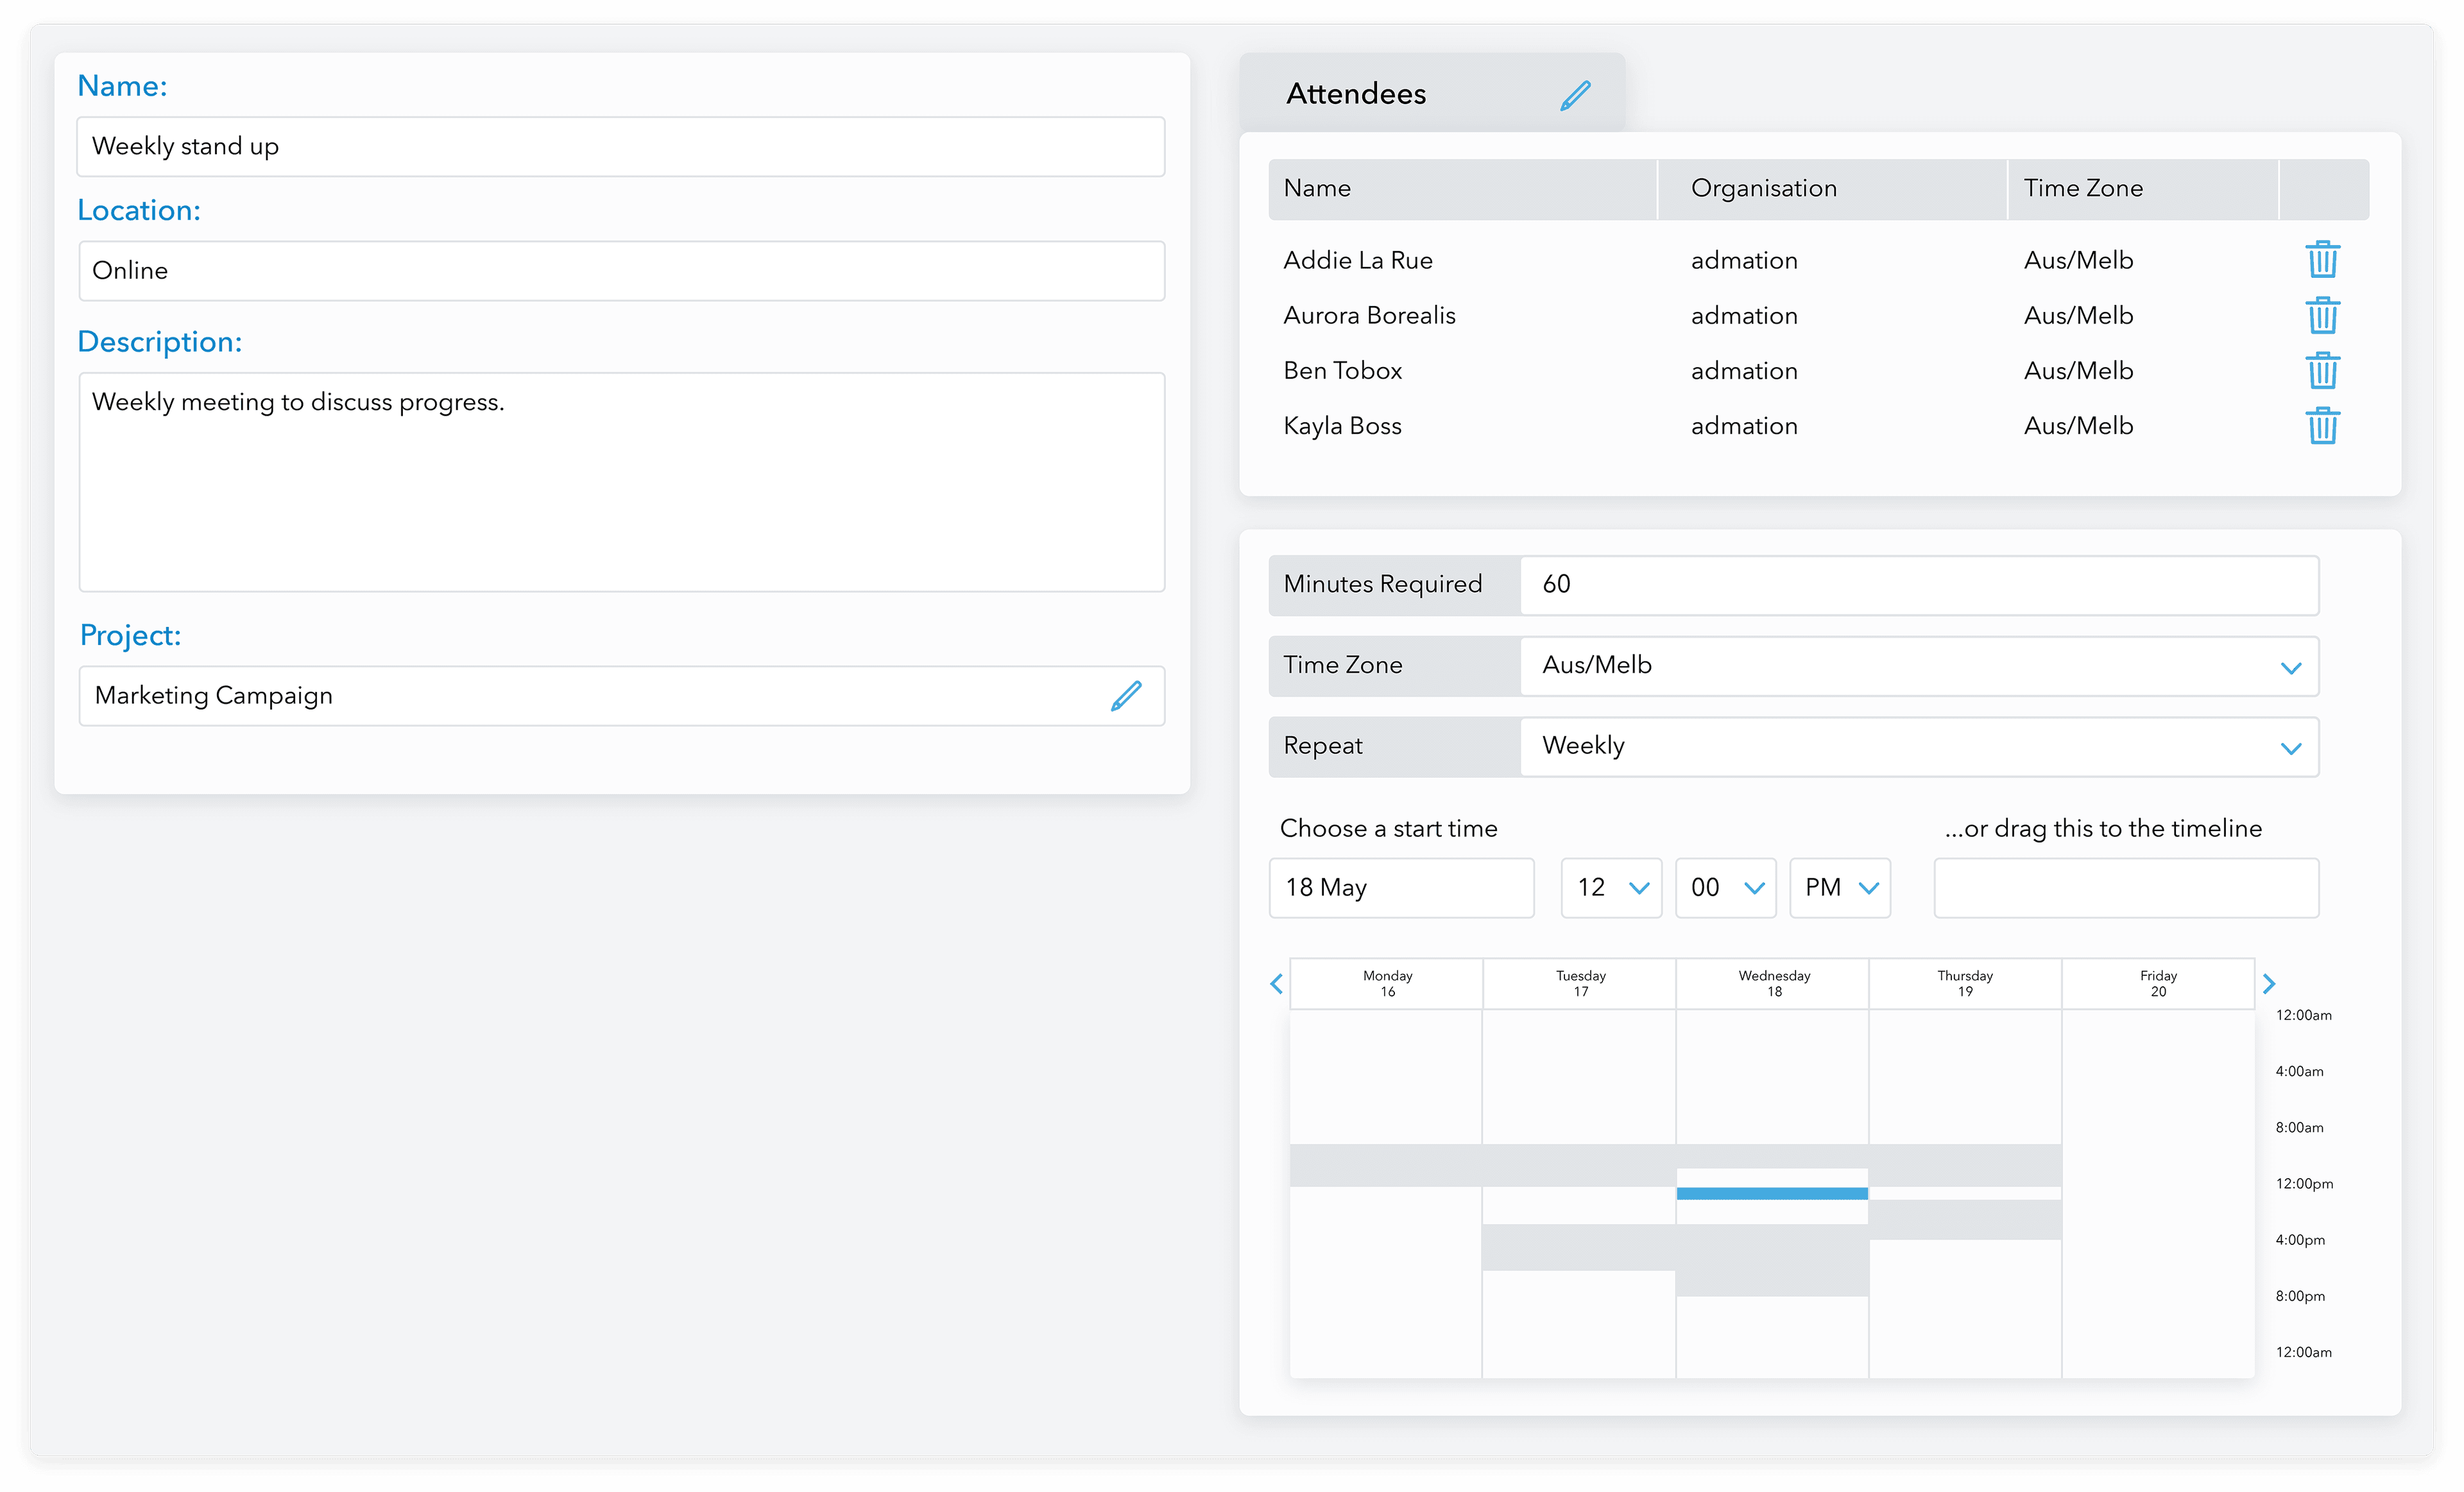The width and height of the screenshot is (2464, 1492).
Task: Delete attendee Addie La Rue
Action: pos(2322,260)
